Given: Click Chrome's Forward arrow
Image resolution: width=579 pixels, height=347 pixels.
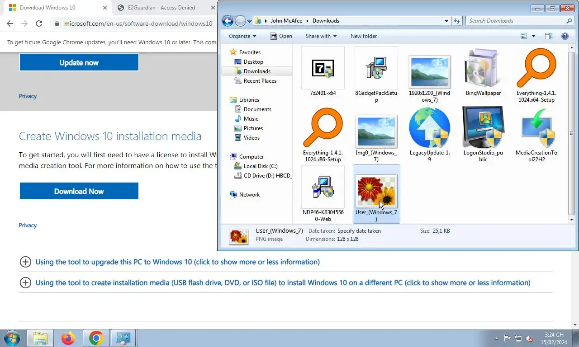Looking at the screenshot, I should tap(24, 23).
